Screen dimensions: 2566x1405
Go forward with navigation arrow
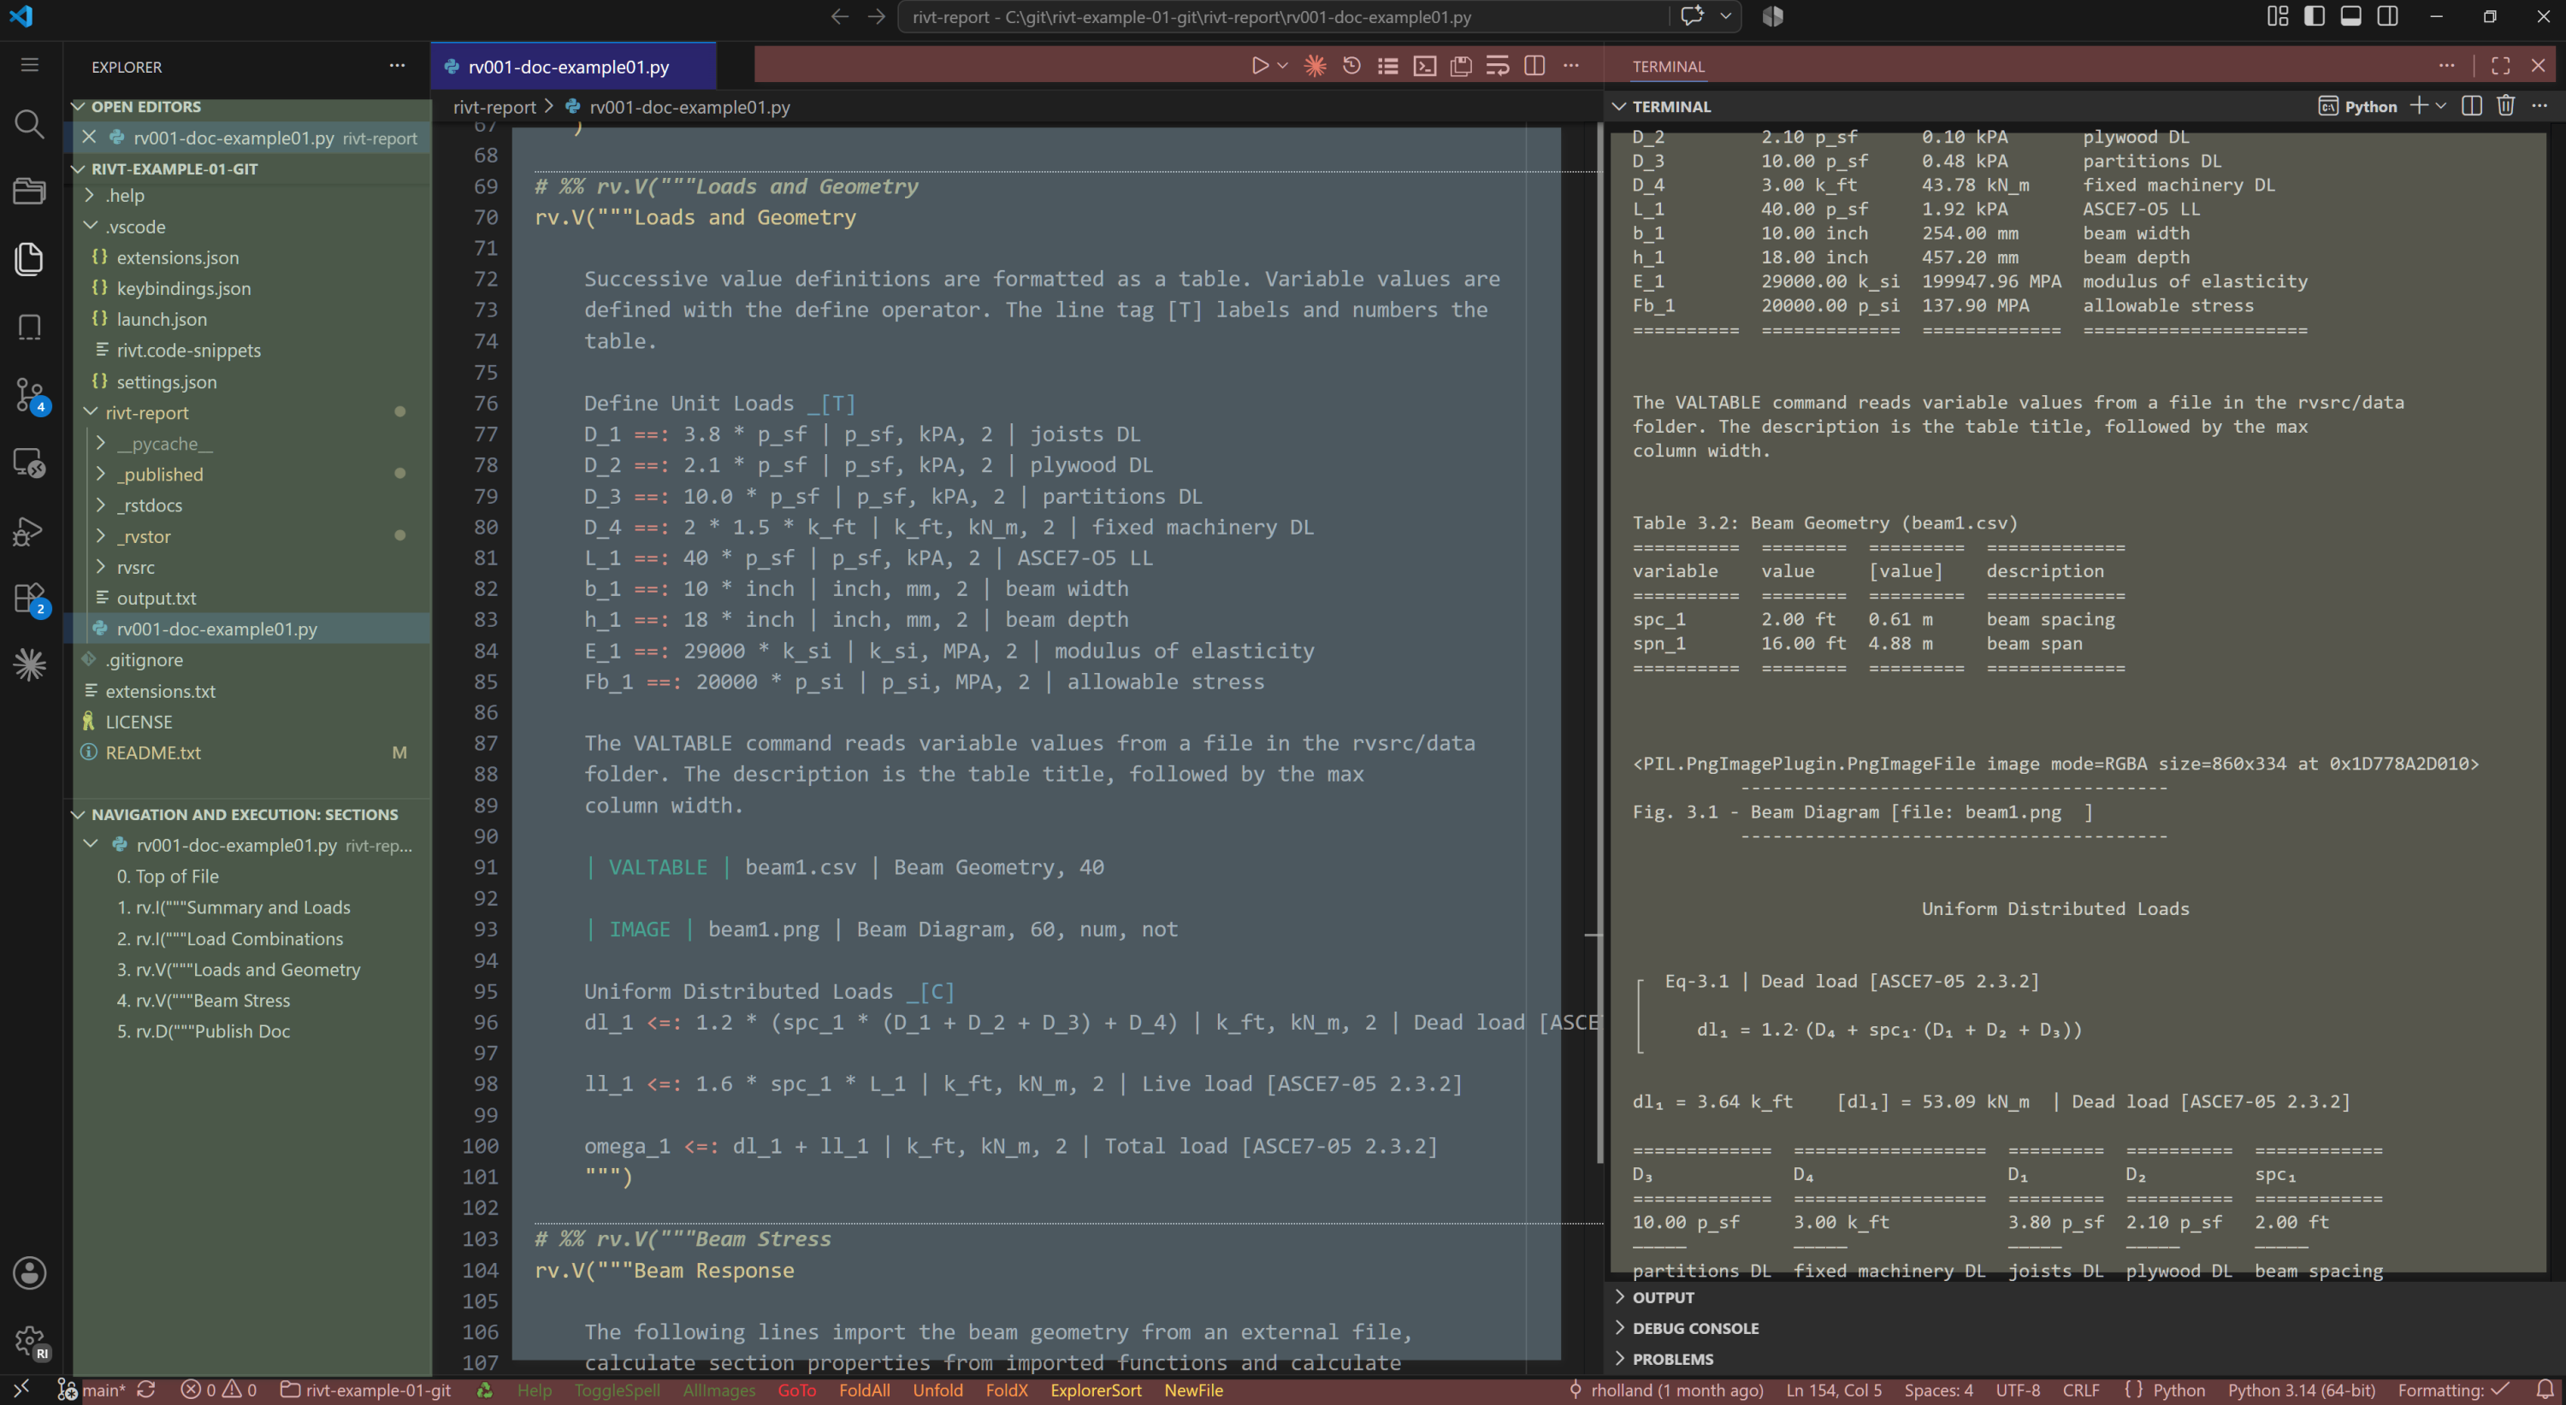pos(876,17)
